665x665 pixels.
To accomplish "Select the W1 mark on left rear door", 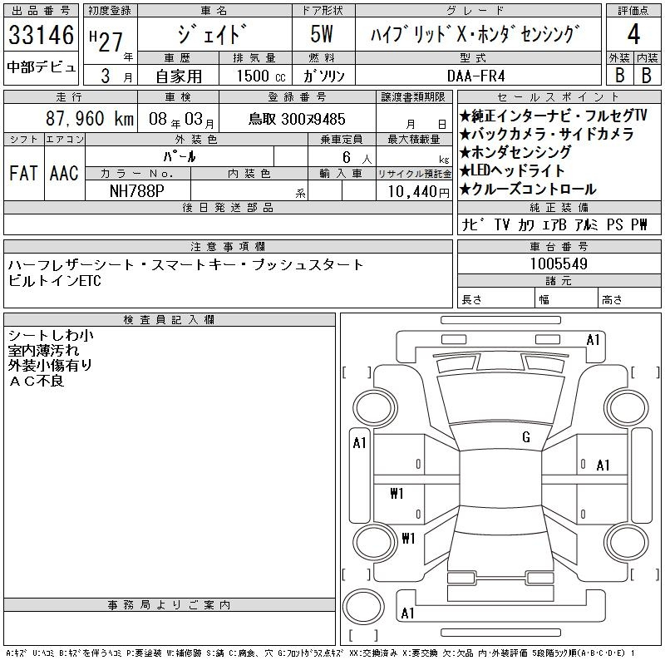I will pyautogui.click(x=397, y=493).
